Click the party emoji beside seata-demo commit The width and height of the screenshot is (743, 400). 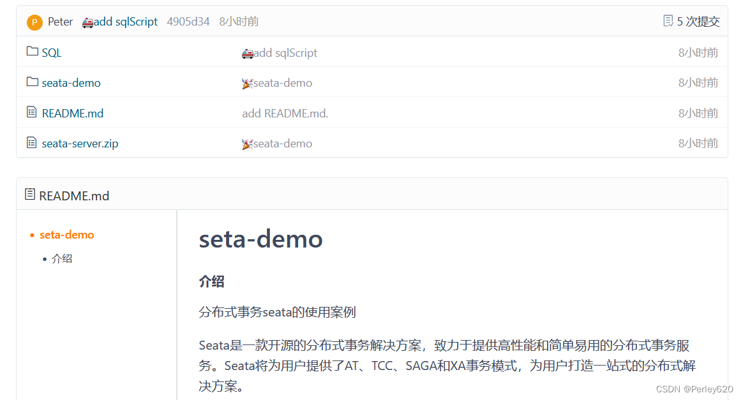pyautogui.click(x=248, y=82)
